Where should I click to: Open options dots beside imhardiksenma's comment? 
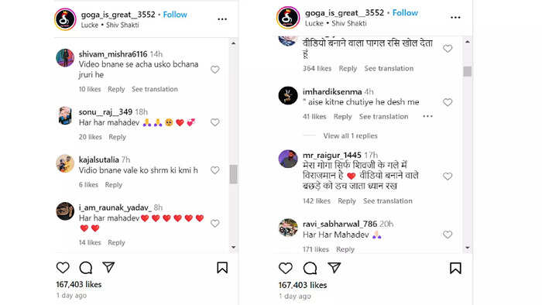click(427, 116)
